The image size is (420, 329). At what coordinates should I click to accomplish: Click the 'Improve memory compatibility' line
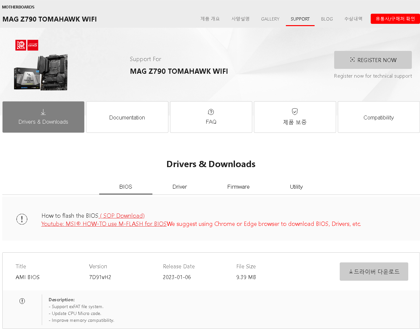82,320
